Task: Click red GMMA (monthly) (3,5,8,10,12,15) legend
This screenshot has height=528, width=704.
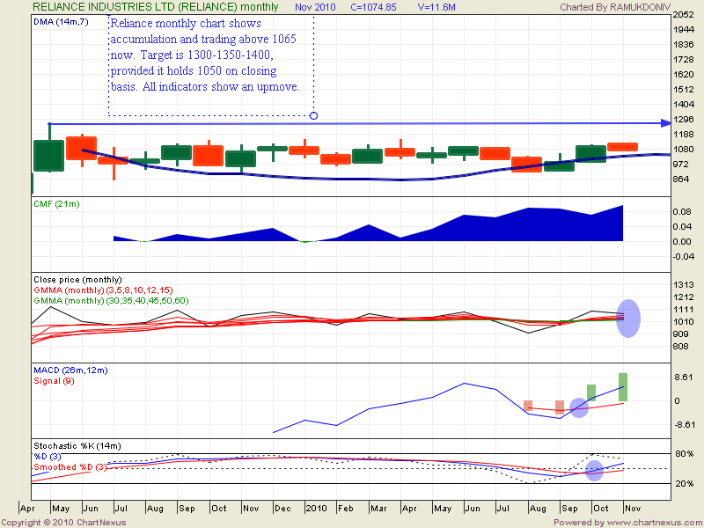Action: [103, 290]
